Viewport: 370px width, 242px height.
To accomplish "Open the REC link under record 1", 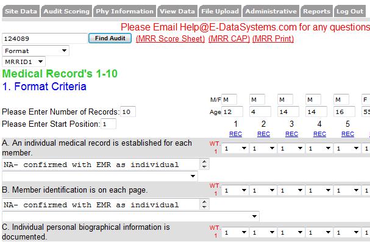I will [x=235, y=134].
